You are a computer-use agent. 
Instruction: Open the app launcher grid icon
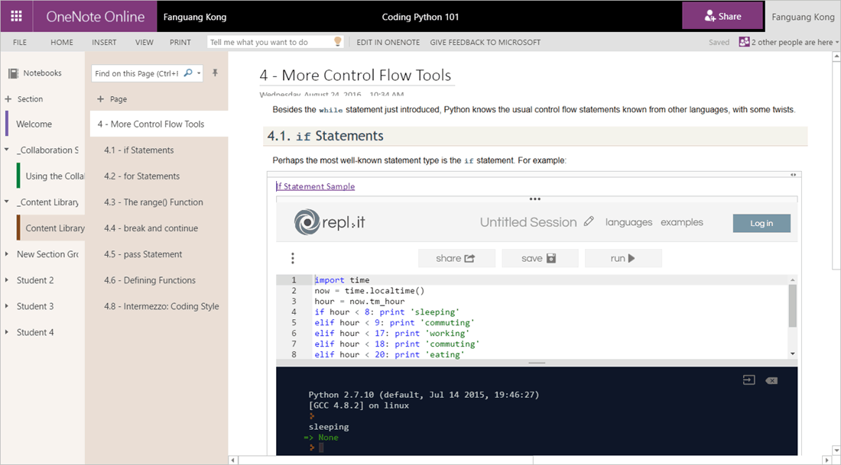17,16
